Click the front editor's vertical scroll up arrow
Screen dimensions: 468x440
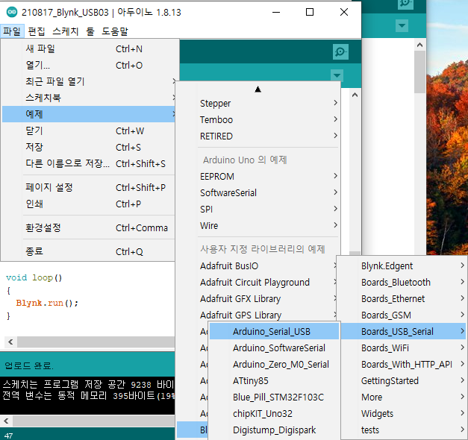[355, 95]
